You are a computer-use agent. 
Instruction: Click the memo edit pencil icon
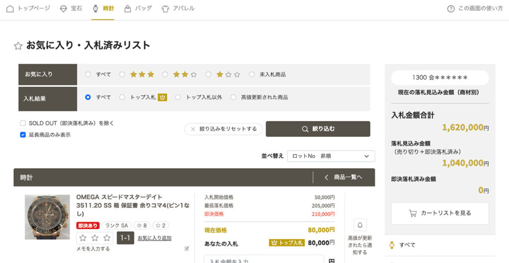[x=187, y=249]
